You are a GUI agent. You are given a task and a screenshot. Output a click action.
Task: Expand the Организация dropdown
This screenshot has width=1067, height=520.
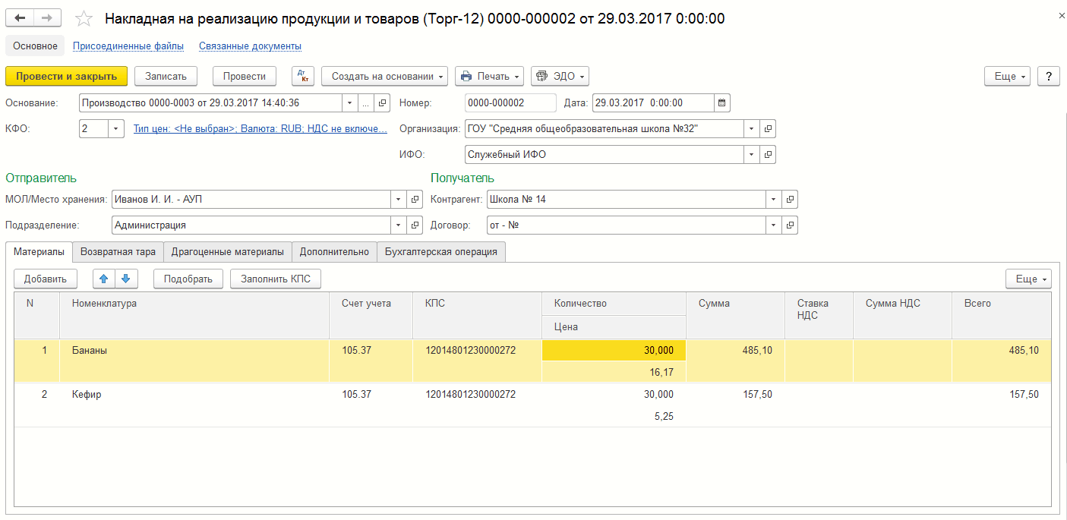[751, 128]
